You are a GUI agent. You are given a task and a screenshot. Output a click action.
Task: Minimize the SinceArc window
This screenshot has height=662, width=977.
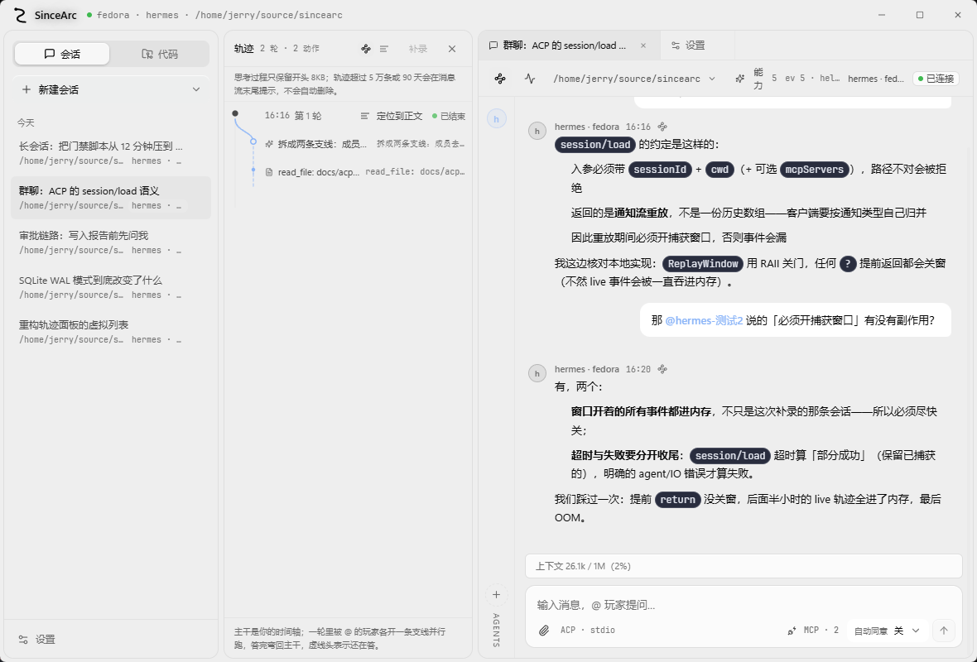coord(882,15)
